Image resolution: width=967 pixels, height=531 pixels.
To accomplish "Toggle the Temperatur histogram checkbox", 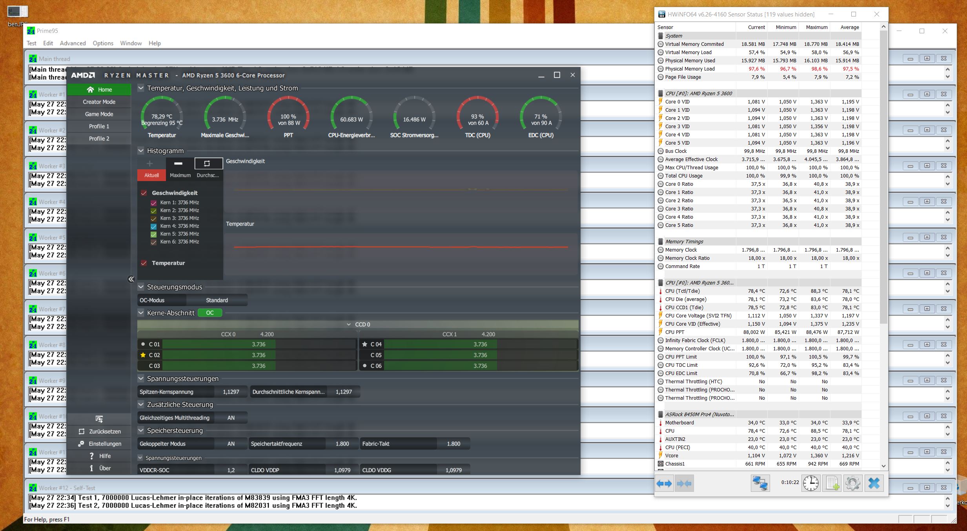I will (144, 263).
